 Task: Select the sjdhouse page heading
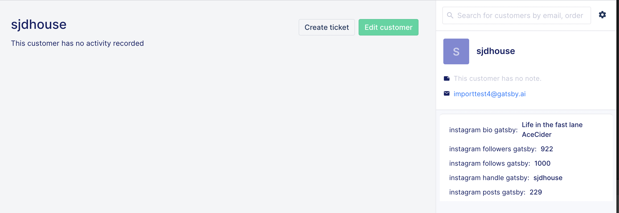[x=39, y=25]
